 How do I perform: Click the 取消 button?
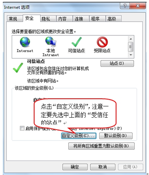coord(103,167)
